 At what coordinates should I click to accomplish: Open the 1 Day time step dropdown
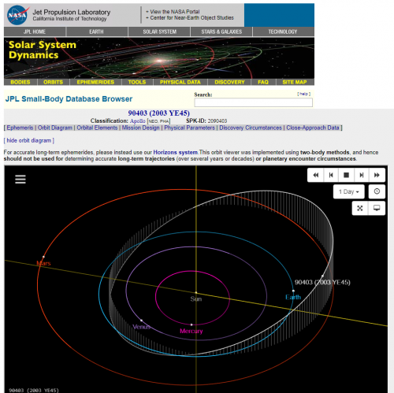(x=348, y=191)
